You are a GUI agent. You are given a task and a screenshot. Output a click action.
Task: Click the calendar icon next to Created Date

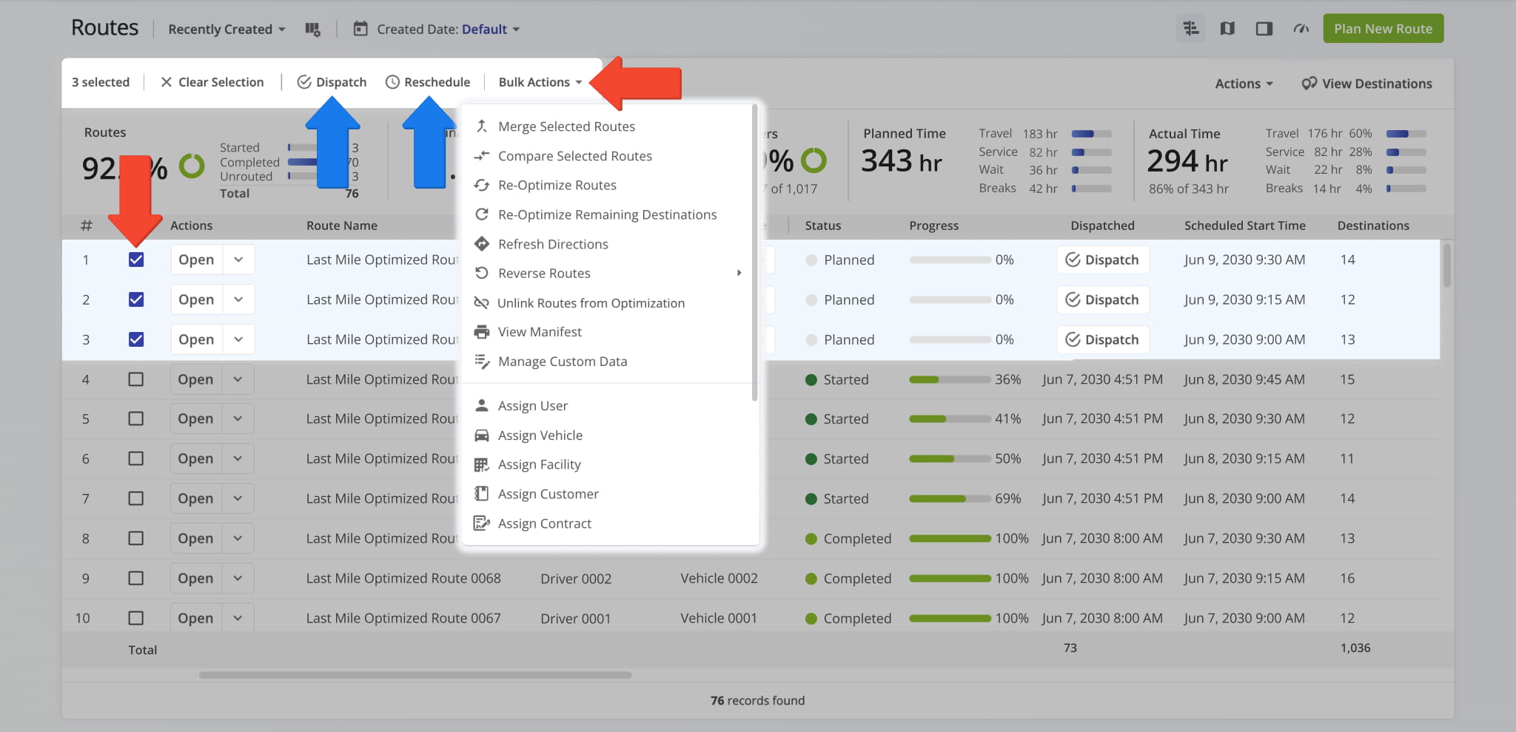pos(360,29)
